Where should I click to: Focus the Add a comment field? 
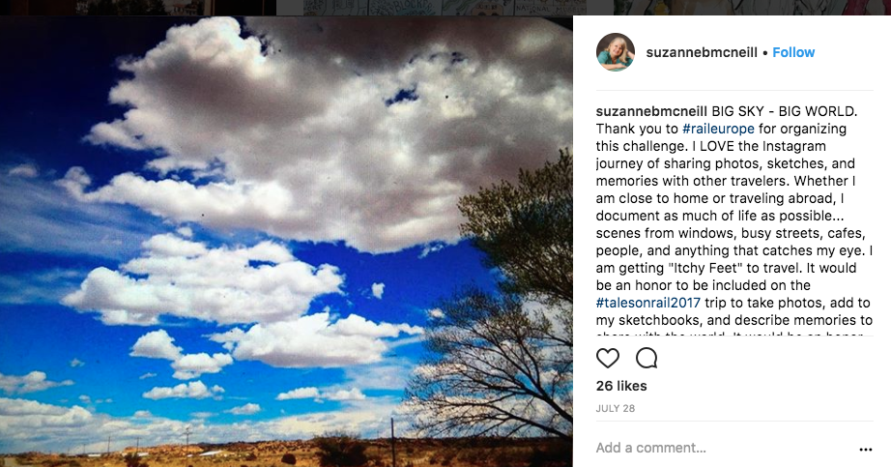722,448
